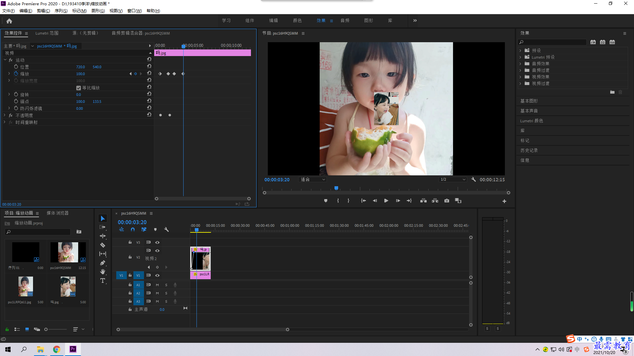Reset Scale parameter
The height and width of the screenshot is (356, 634).
[149, 73]
